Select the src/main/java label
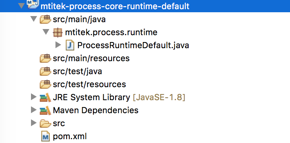This screenshot has width=290, height=143. (x=79, y=19)
